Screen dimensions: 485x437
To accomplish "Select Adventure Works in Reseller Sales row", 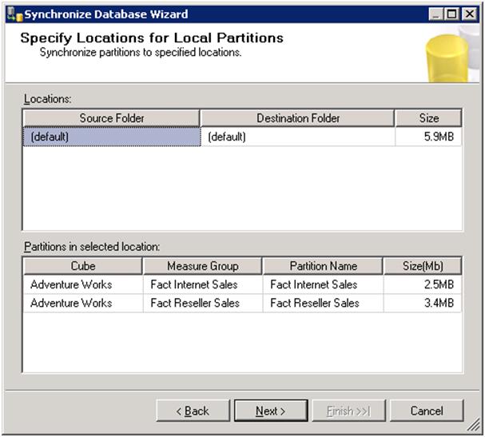I will pyautogui.click(x=83, y=303).
